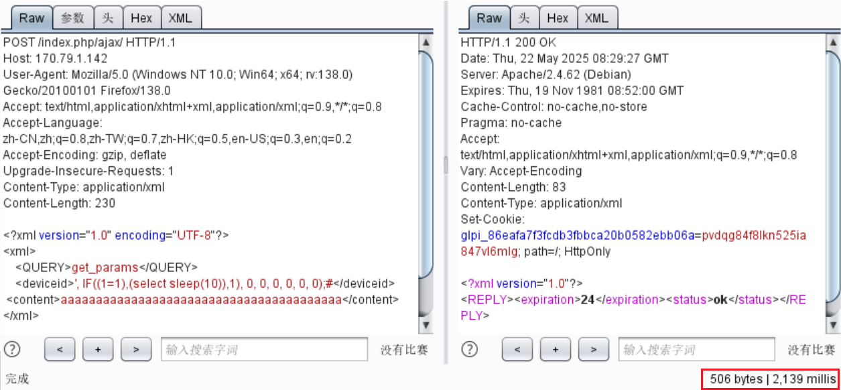
Task: Click the response scrollbar up arrow
Action: point(833,42)
